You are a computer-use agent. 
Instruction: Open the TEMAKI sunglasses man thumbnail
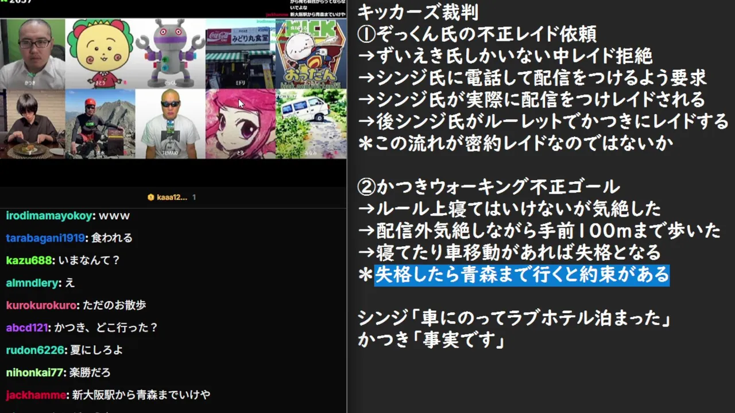click(171, 124)
